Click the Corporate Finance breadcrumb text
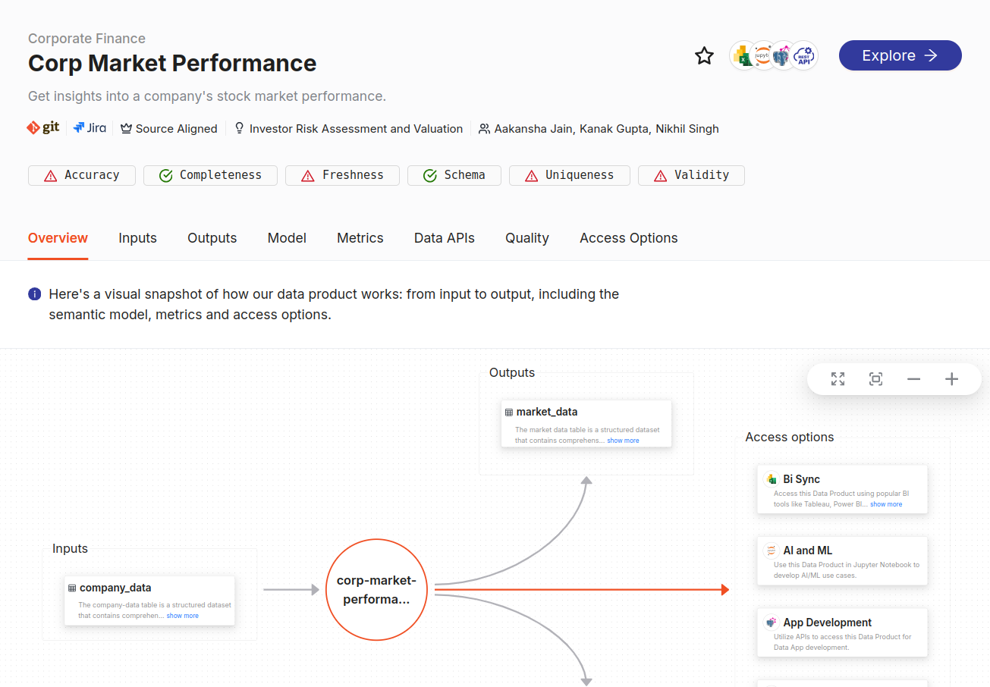The height and width of the screenshot is (687, 990). (86, 39)
